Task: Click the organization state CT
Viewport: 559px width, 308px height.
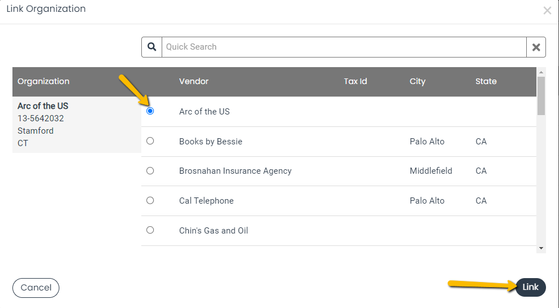Action: point(23,143)
